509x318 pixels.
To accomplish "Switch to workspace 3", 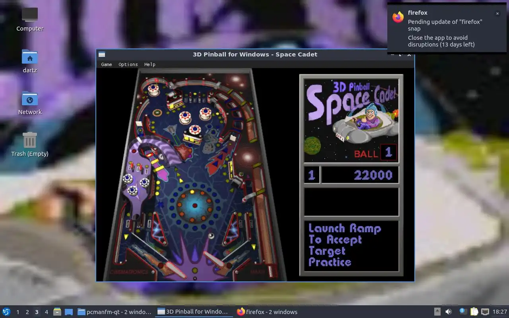I will (x=37, y=312).
